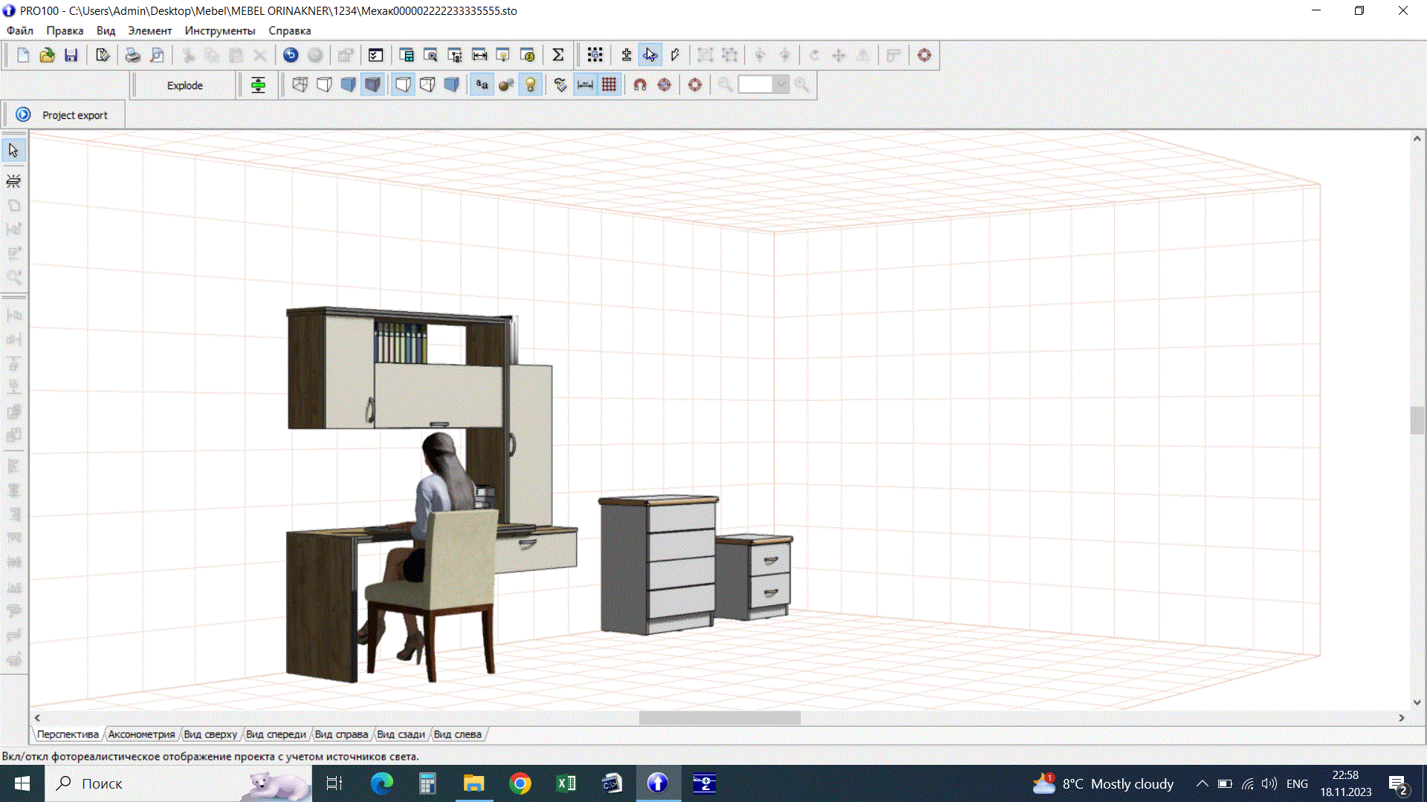Toggle grid display on the scene
Viewport: 1427px width, 802px height.
[x=609, y=85]
